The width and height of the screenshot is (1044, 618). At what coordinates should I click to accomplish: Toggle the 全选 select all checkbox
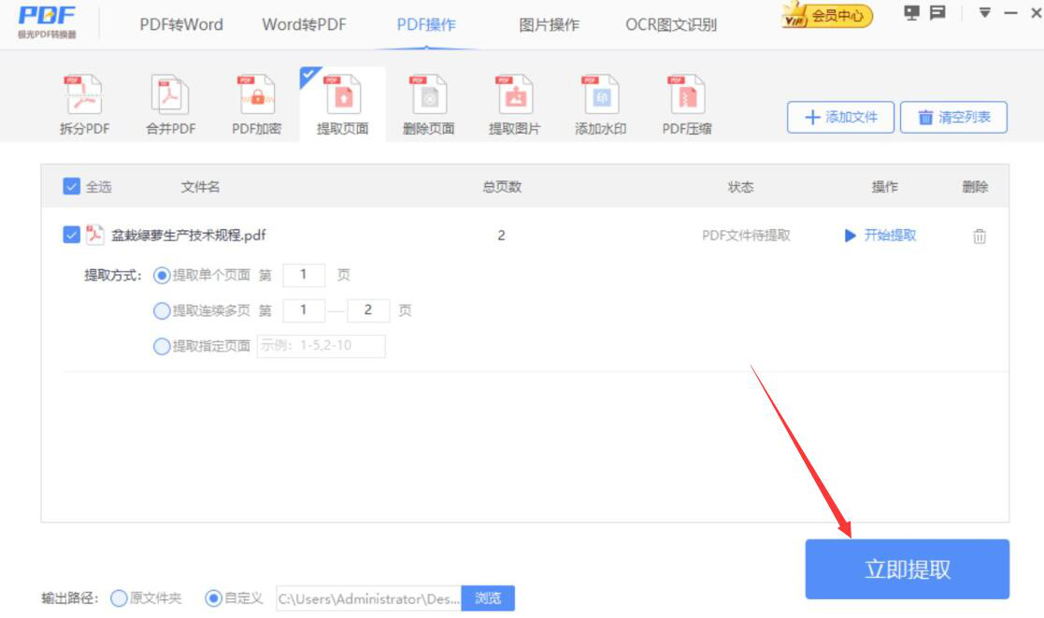coord(72,187)
